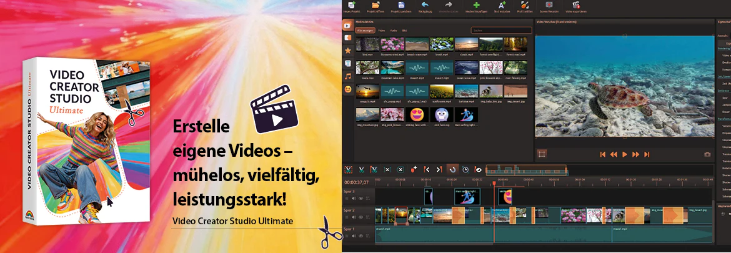This screenshot has height=253, width=731.
Task: Toggle the small square box on Spur 2
Action: click(347, 217)
